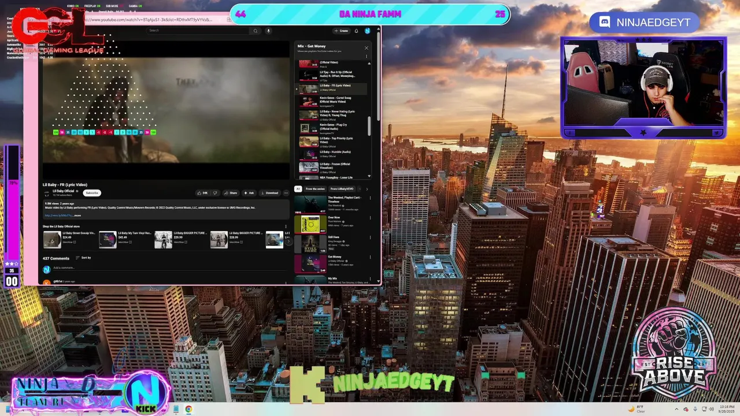Open the Mix playlist three-dot options
The image size is (740, 416).
coord(366,57)
